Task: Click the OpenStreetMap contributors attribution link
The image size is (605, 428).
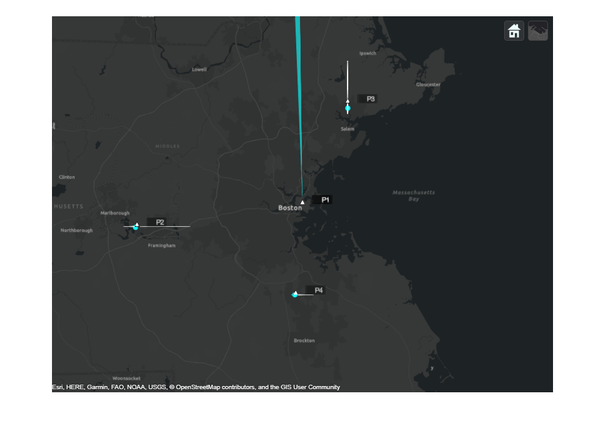Action: pyautogui.click(x=212, y=387)
